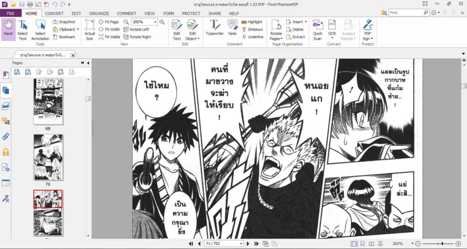This screenshot has height=249, width=467.
Task: Expand the PDF Sign dropdown
Action: coord(371,39)
